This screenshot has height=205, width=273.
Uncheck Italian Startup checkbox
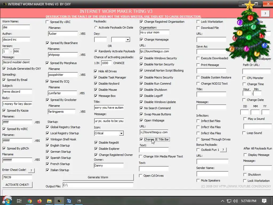click(47, 170)
